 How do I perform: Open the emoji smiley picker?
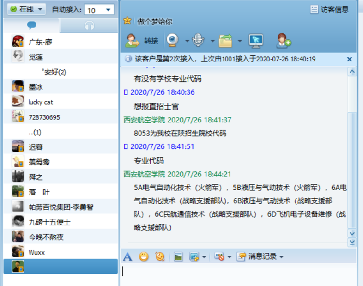(x=144, y=257)
